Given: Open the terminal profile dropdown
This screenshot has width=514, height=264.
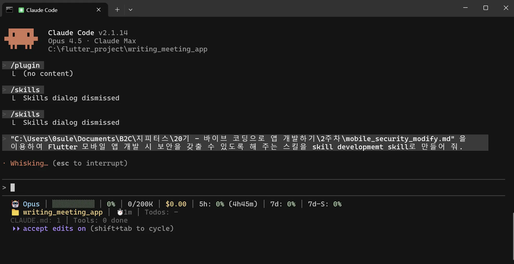Looking at the screenshot, I should 130,10.
